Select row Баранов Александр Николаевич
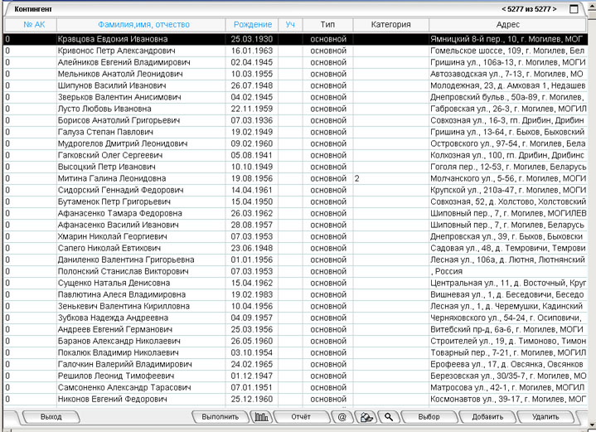Image resolution: width=596 pixels, height=432 pixels. pos(295,341)
